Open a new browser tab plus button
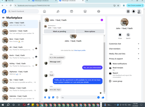This screenshot has height=107, width=145. pyautogui.click(x=87, y=1)
